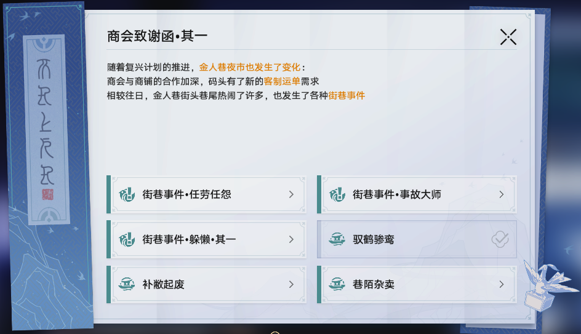Click the icon beside 街巷事件•任劳任怨
The image size is (581, 334).
click(127, 194)
